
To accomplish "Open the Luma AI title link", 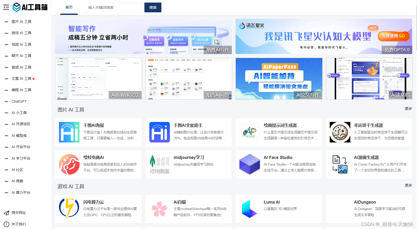I will pos(272,202).
